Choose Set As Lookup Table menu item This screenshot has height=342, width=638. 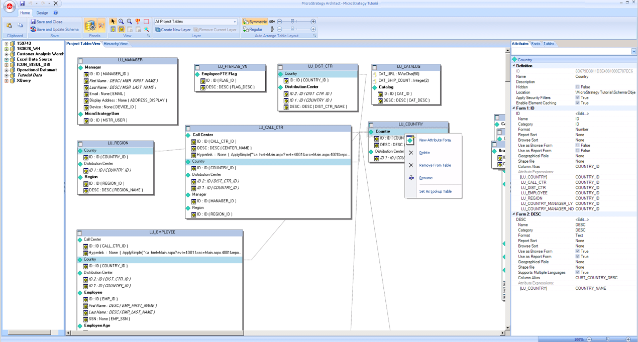pyautogui.click(x=435, y=191)
